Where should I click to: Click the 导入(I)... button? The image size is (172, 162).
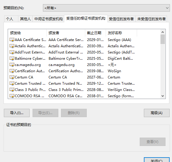pyautogui.click(x=17, y=113)
